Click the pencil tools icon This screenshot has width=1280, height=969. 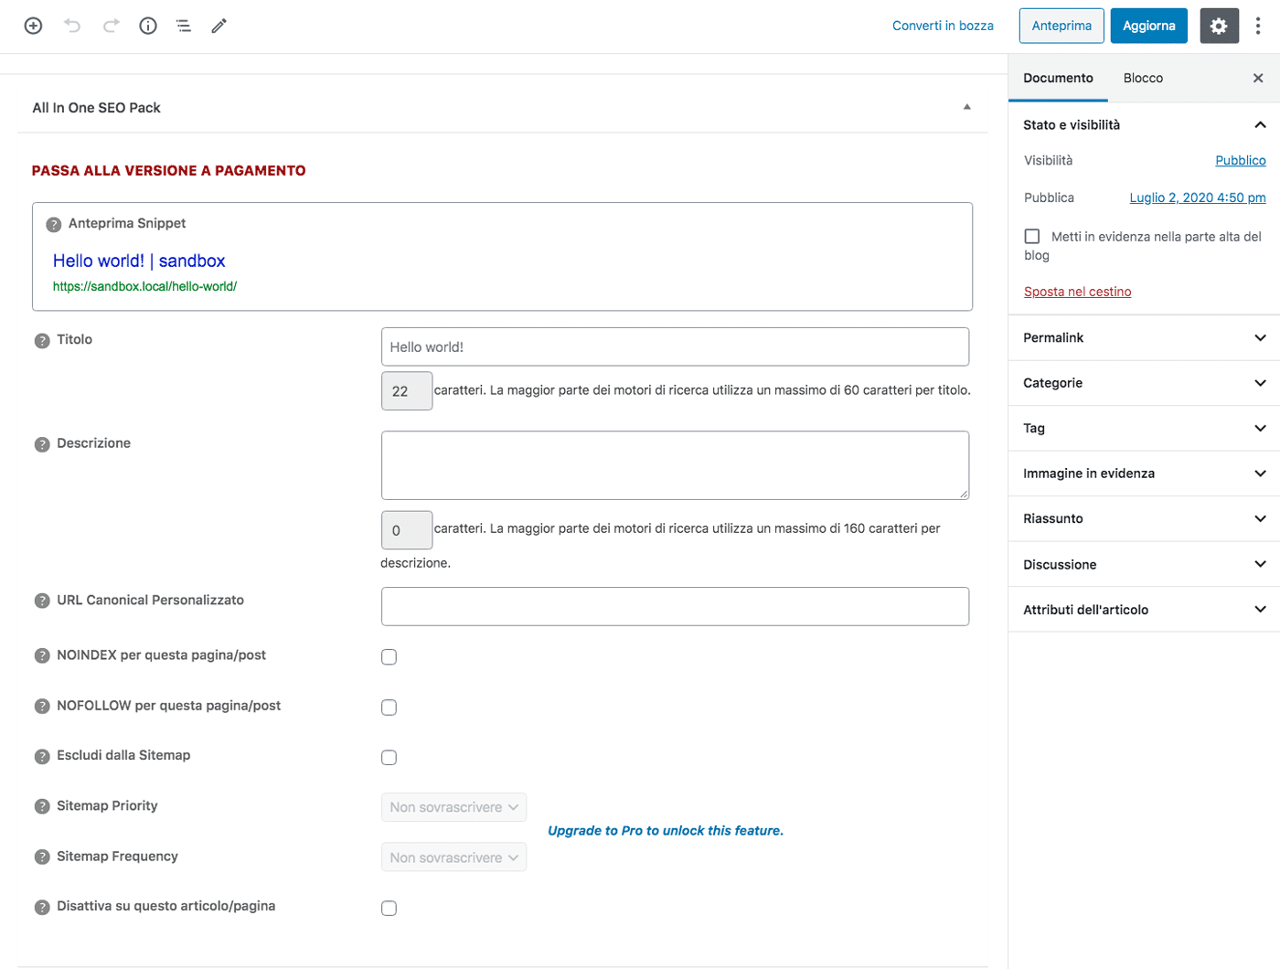219,26
